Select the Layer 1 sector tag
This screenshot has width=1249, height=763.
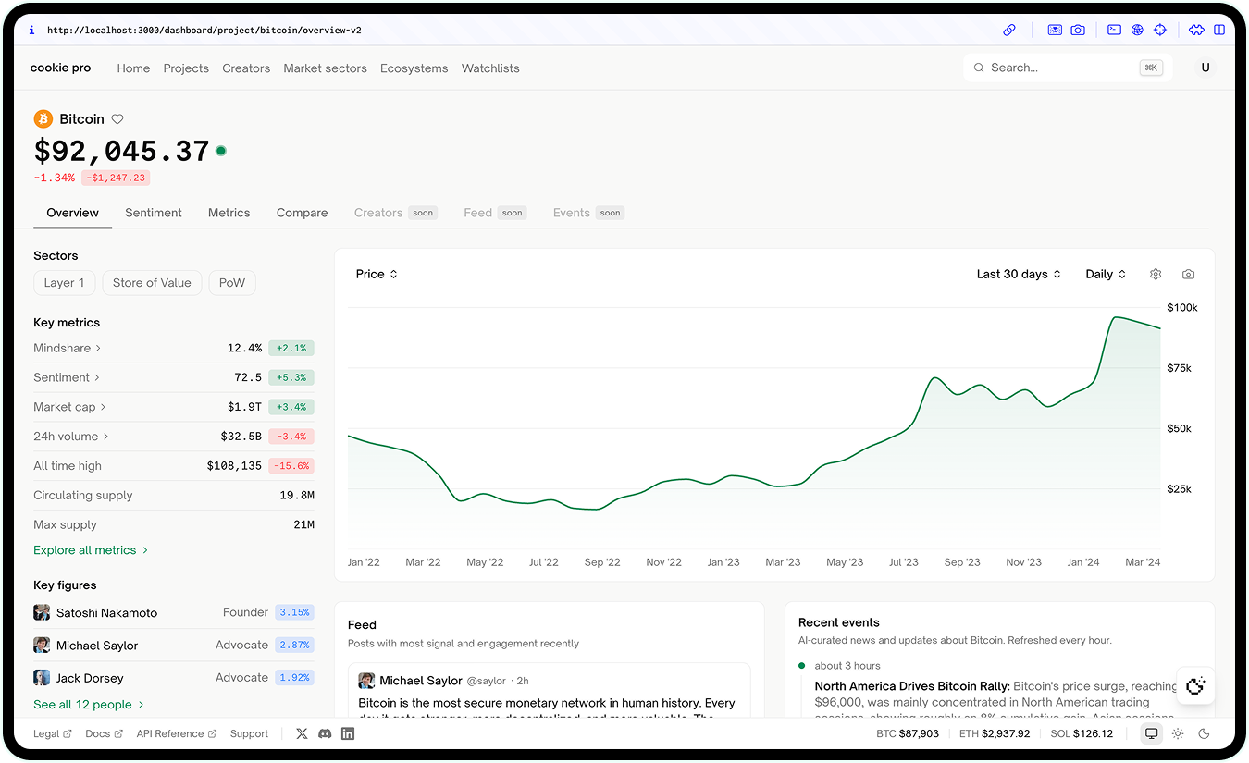[64, 283]
